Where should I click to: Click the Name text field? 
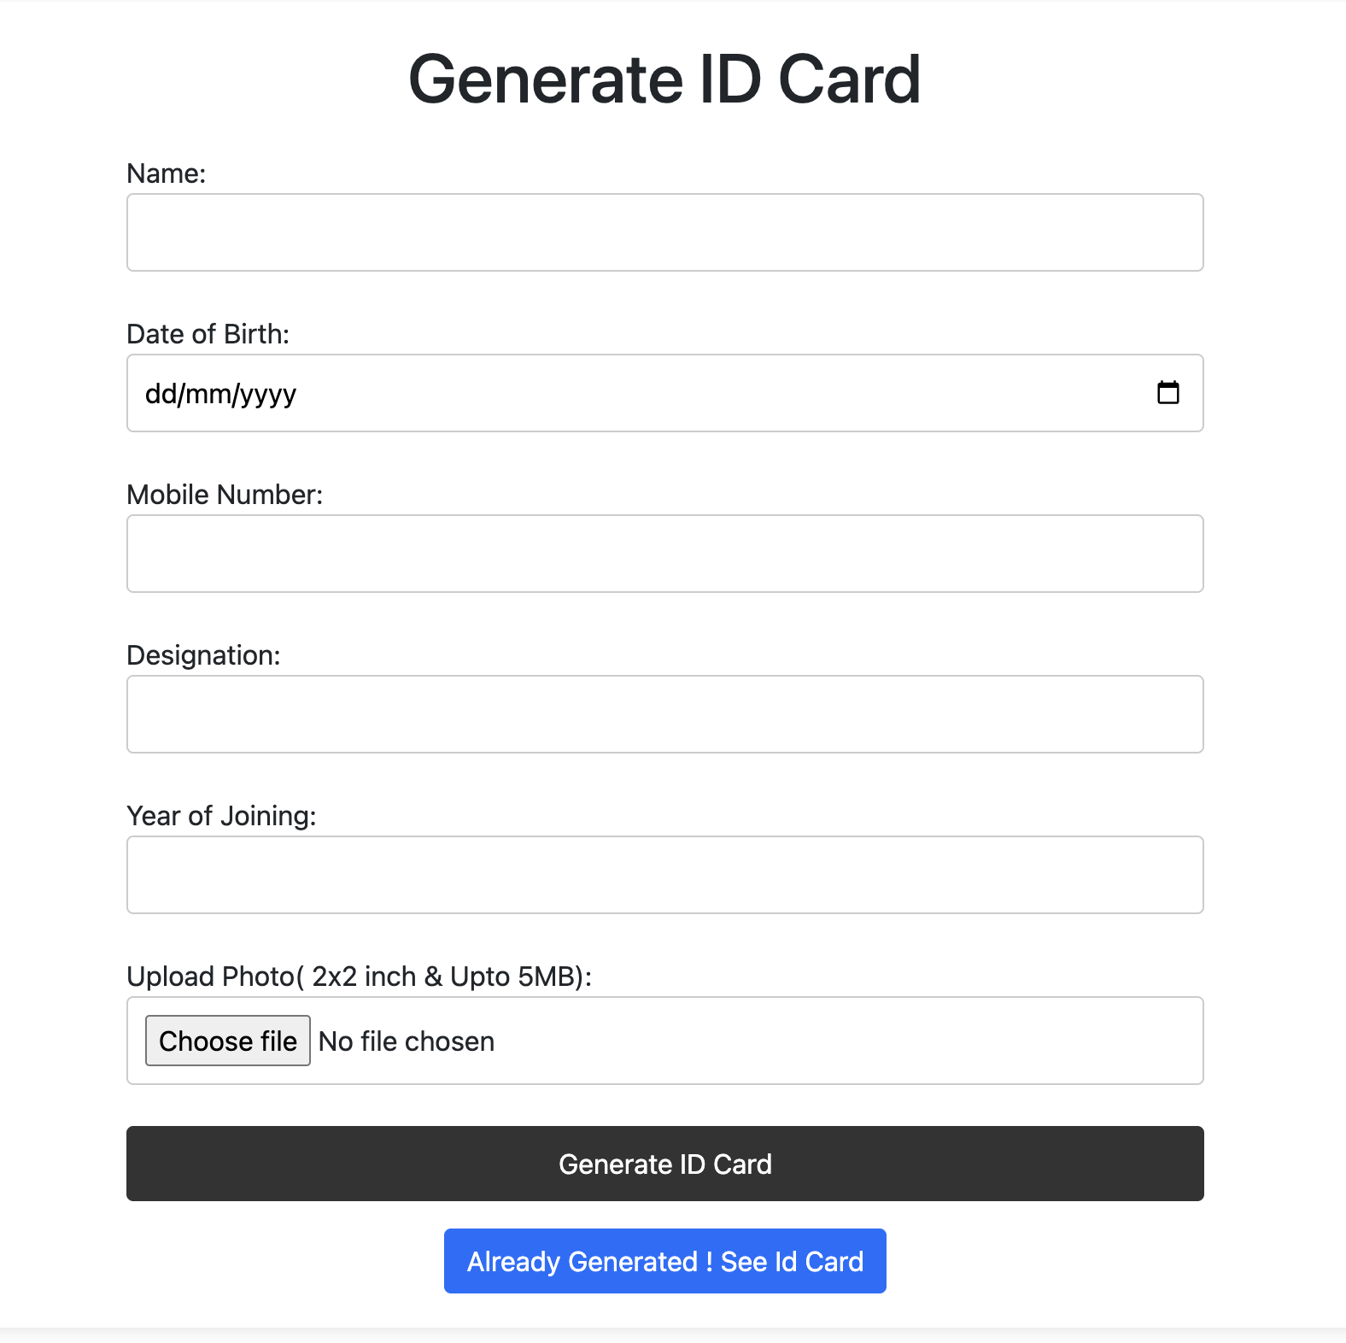pos(664,232)
